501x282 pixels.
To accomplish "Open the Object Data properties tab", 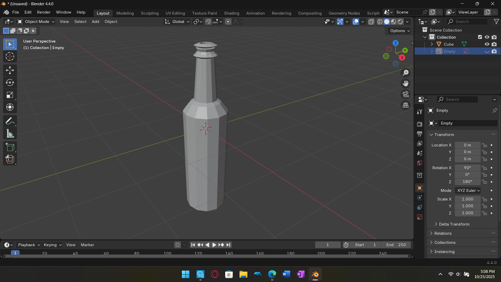I will (420, 217).
